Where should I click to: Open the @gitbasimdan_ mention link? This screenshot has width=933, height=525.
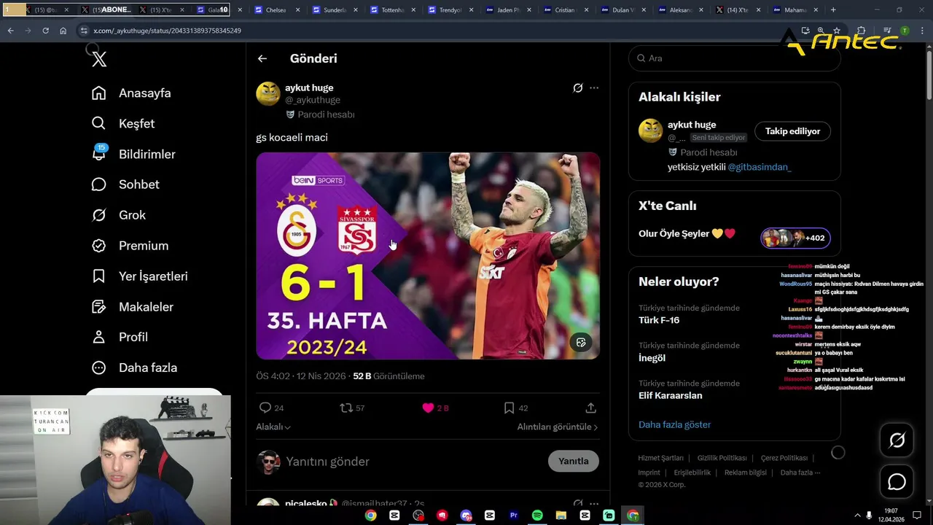(760, 167)
